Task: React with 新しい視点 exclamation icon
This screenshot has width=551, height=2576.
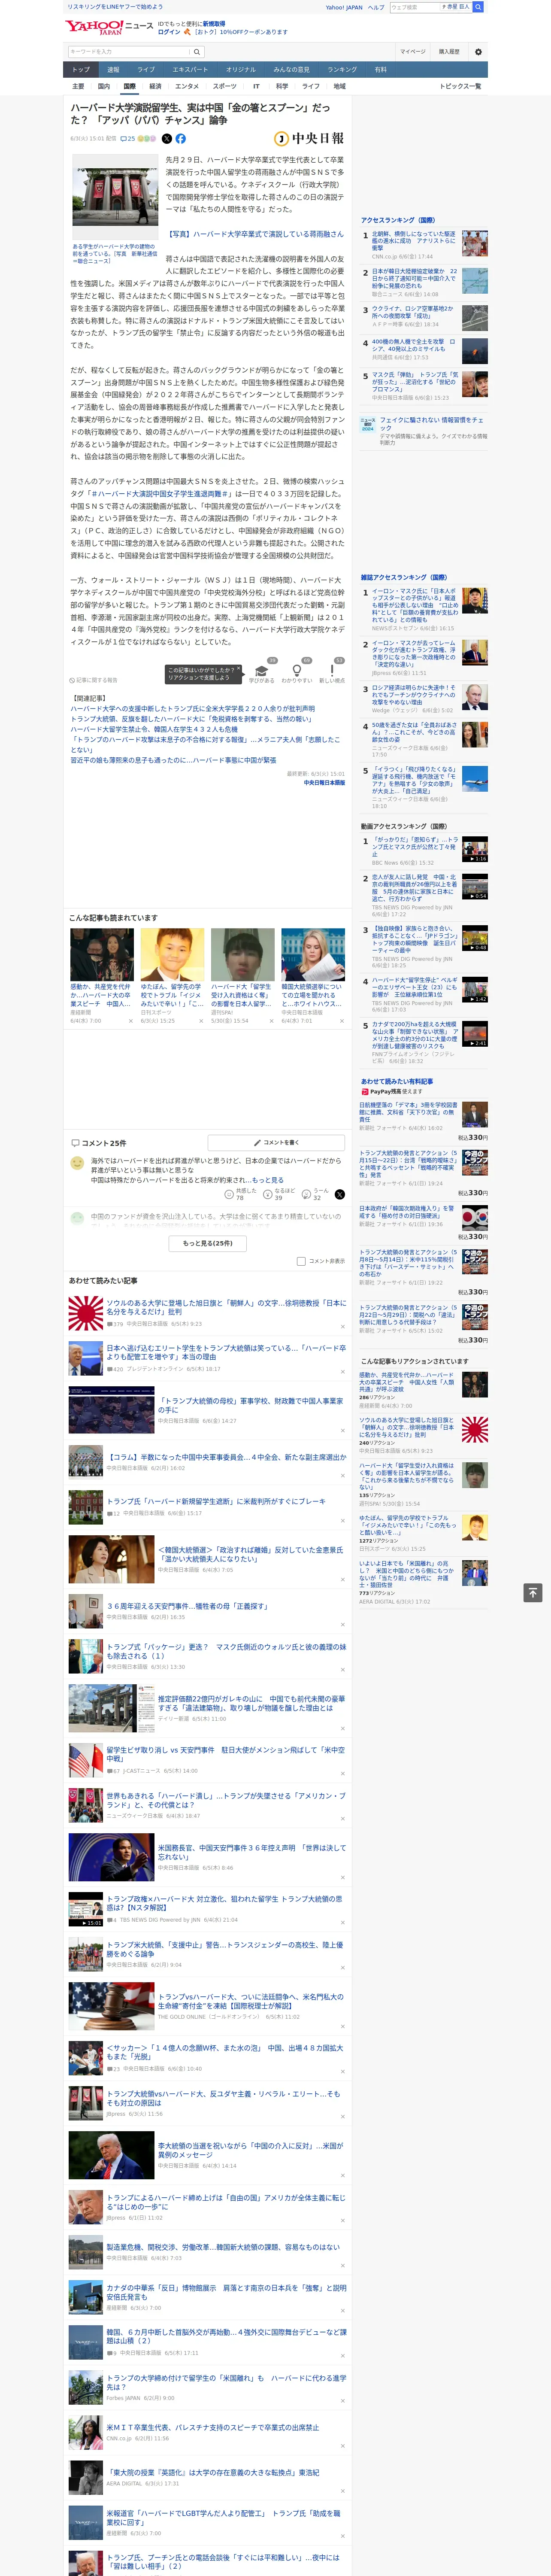Action: [x=332, y=670]
